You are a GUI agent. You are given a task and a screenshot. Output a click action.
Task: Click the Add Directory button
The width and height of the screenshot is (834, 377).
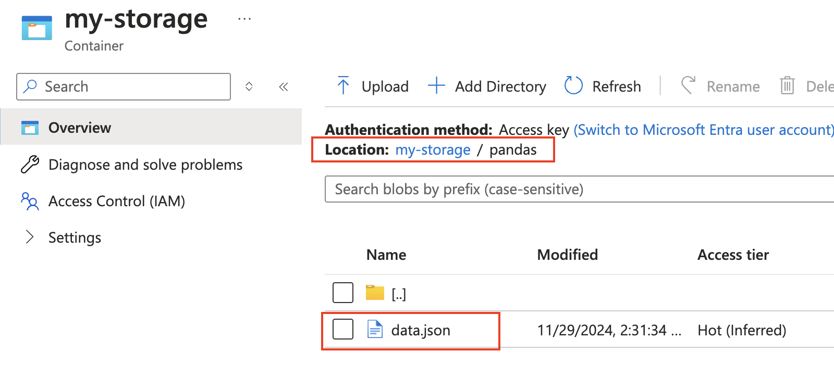click(487, 86)
